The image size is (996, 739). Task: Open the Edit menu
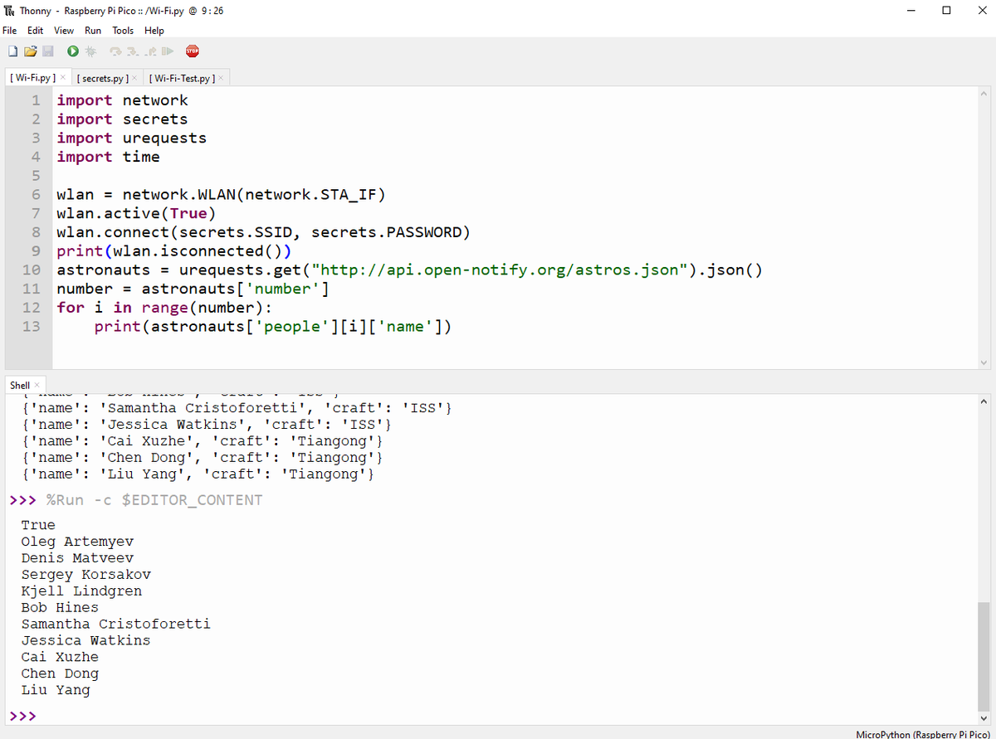(36, 30)
